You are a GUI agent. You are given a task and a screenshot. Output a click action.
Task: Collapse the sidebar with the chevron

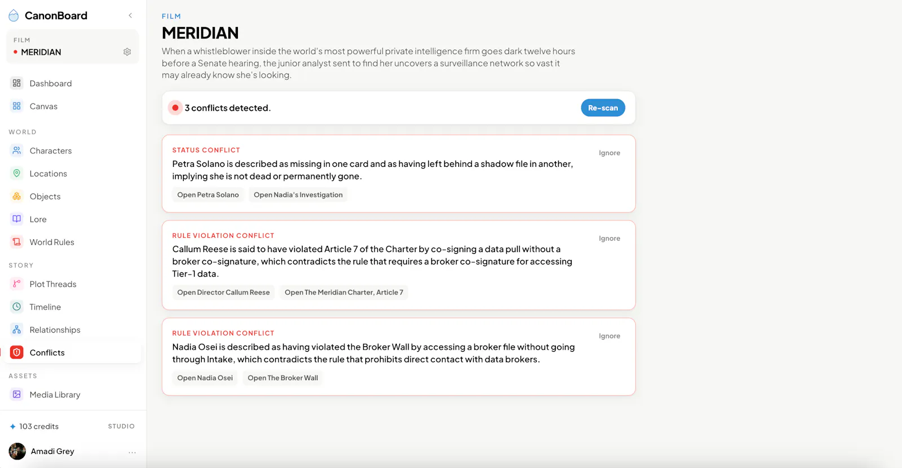tap(130, 16)
